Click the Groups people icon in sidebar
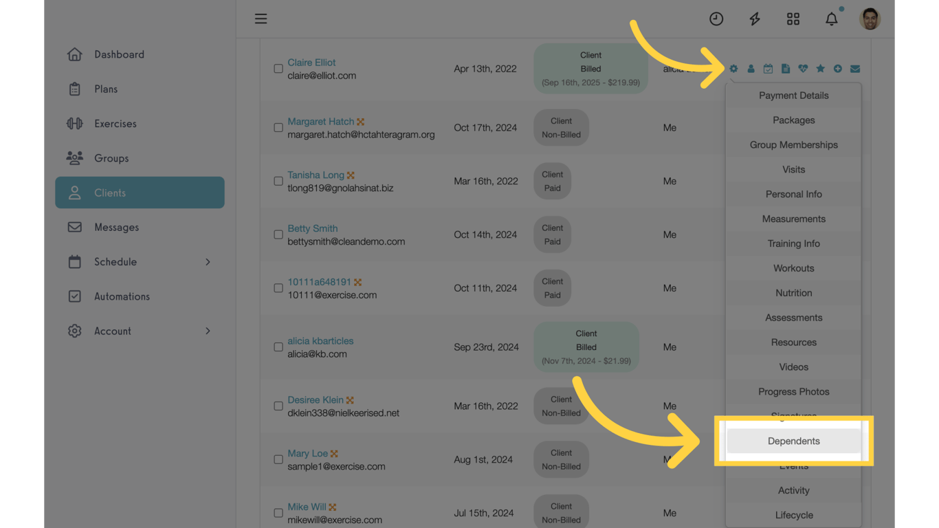The image size is (939, 528). pyautogui.click(x=74, y=158)
